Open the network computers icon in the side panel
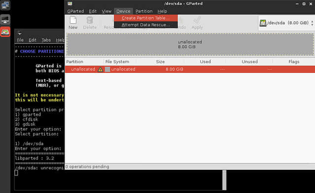 point(5,5)
